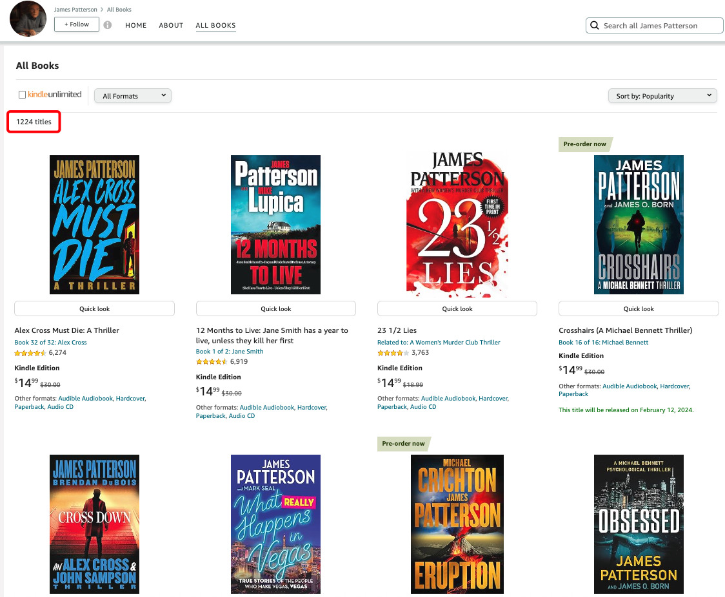Select Audible Audiobook for 12 Months to Live
Screen dimensions: 725x597
[267, 407]
